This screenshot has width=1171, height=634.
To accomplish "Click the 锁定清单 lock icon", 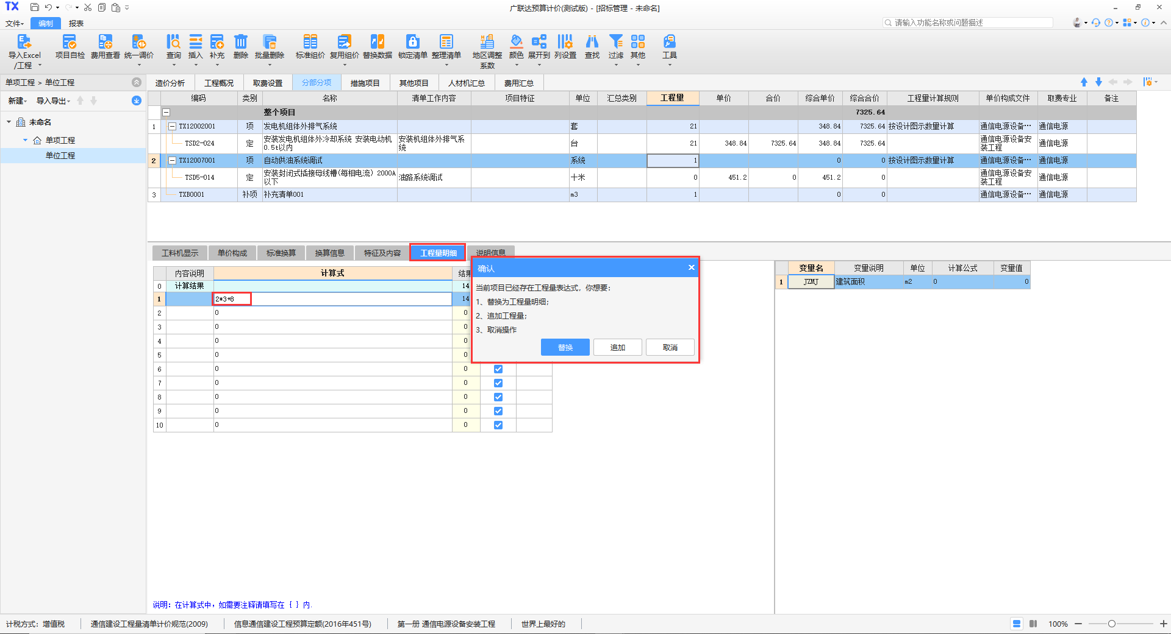I will [x=412, y=42].
